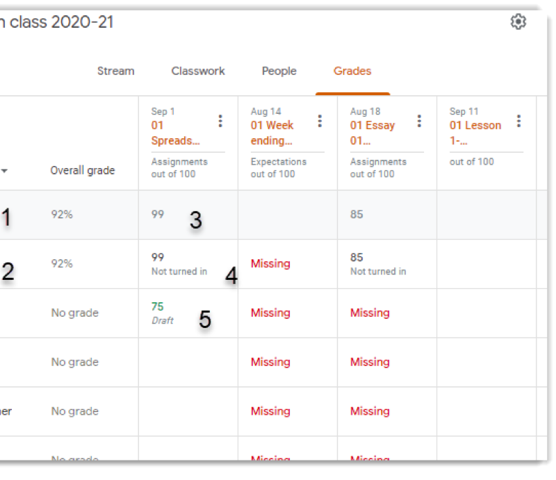Click the first row's 92% overall grade

coord(62,215)
